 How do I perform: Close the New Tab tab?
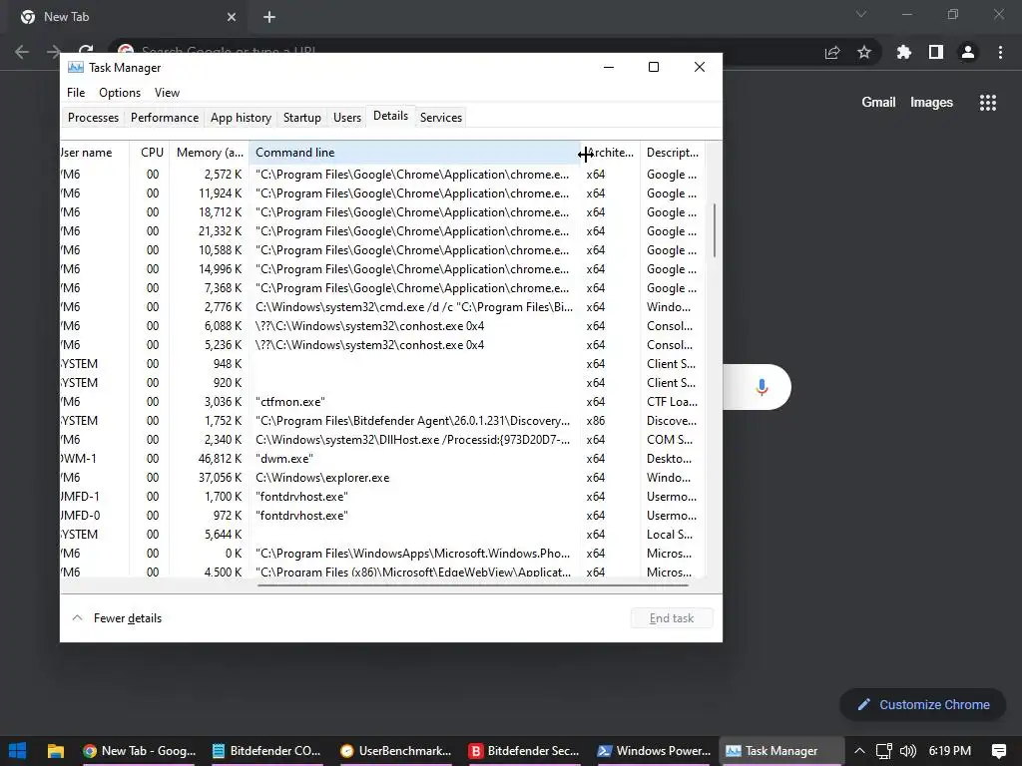[232, 17]
